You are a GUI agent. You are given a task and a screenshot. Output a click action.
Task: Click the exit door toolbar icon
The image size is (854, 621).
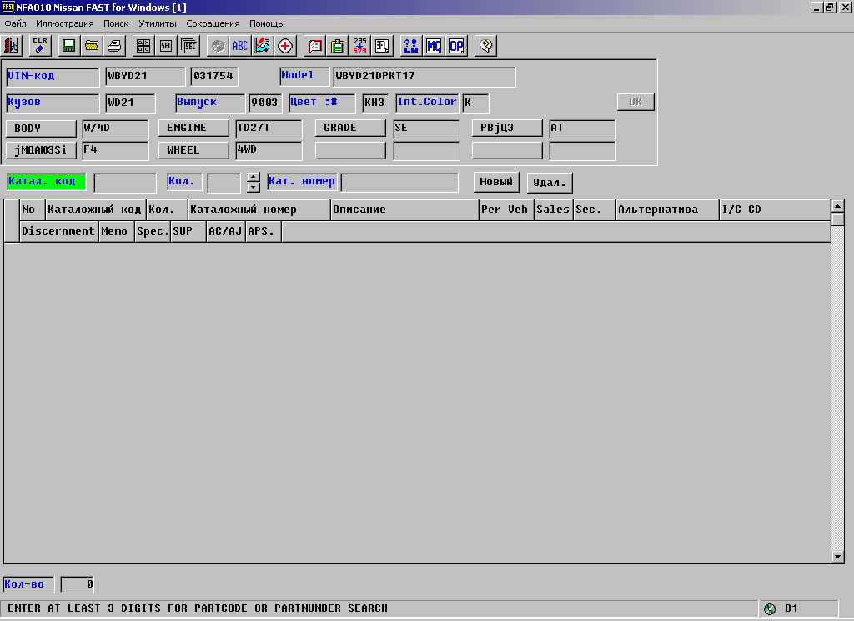[12, 46]
